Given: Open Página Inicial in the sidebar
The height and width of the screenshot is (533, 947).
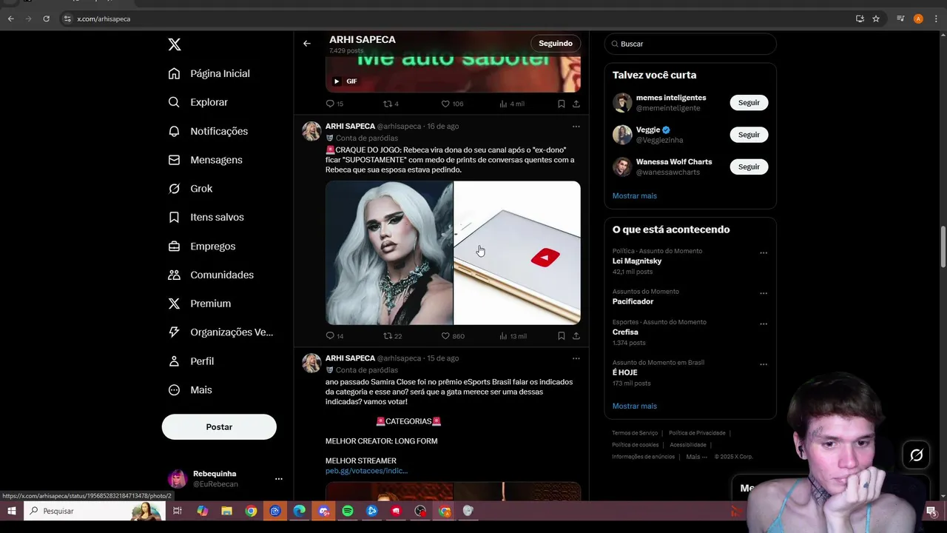Looking at the screenshot, I should (209, 73).
